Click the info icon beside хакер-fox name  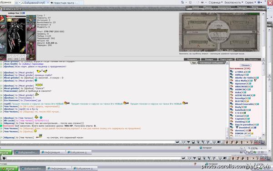(x=24, y=13)
